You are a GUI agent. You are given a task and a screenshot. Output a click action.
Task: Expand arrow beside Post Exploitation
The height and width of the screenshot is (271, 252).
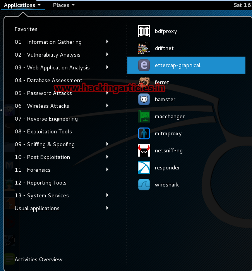107,157
